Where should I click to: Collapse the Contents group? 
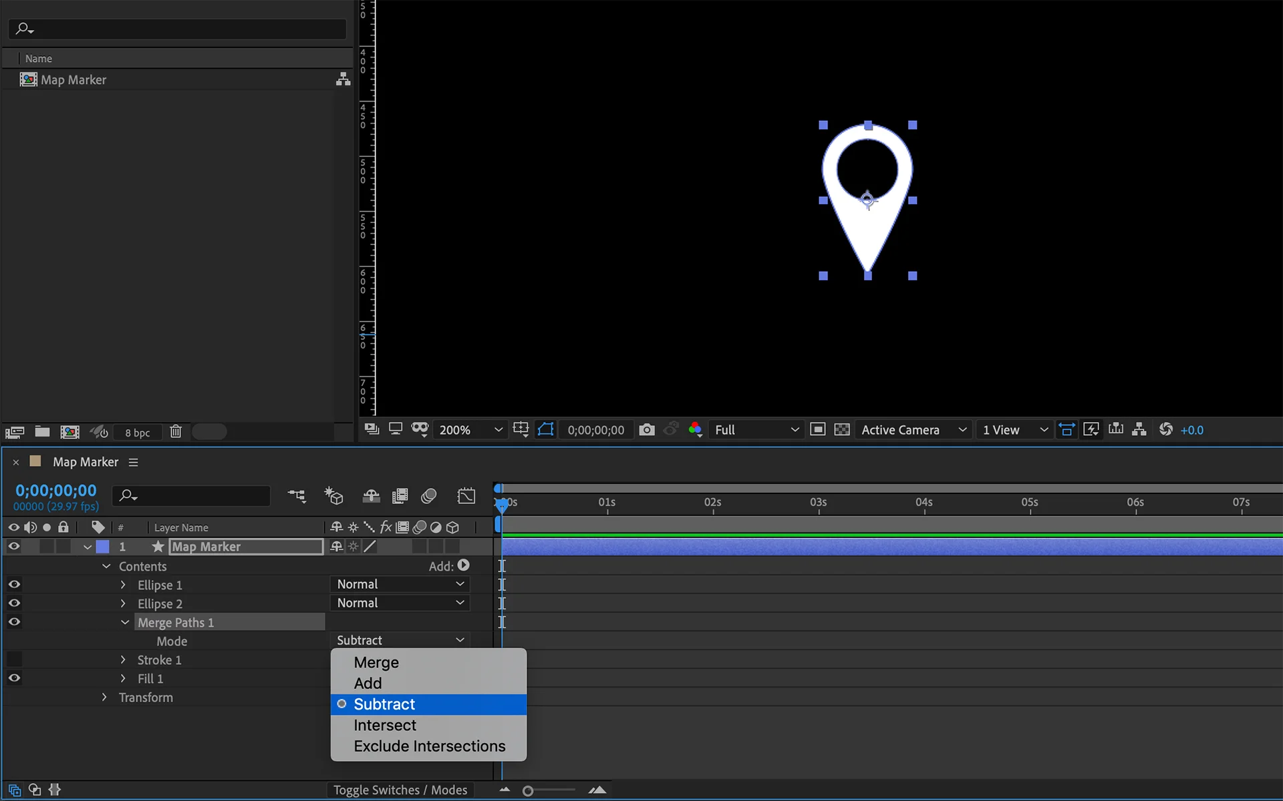106,566
